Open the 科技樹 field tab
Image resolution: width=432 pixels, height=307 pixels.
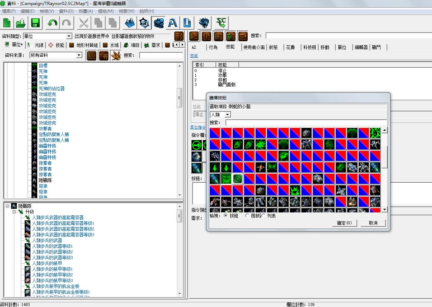coord(310,47)
